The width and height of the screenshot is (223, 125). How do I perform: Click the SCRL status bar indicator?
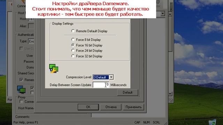156,122
